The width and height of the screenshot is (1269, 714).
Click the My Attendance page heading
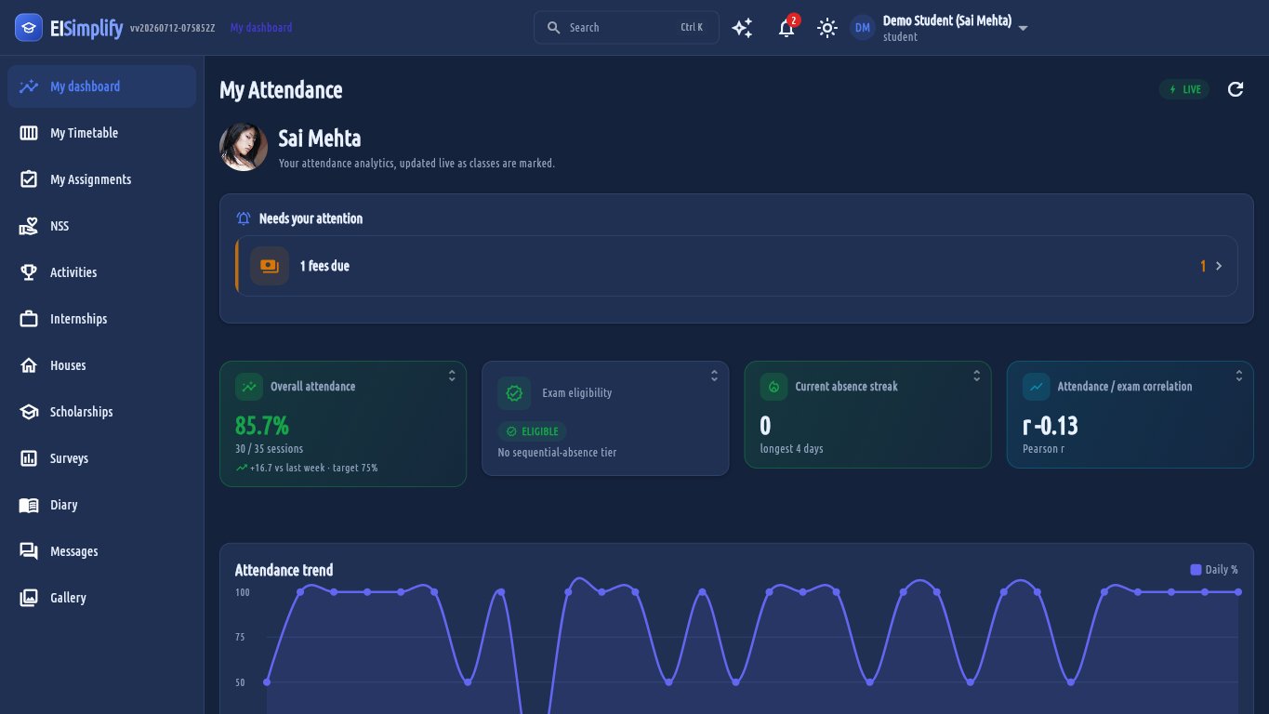click(281, 90)
